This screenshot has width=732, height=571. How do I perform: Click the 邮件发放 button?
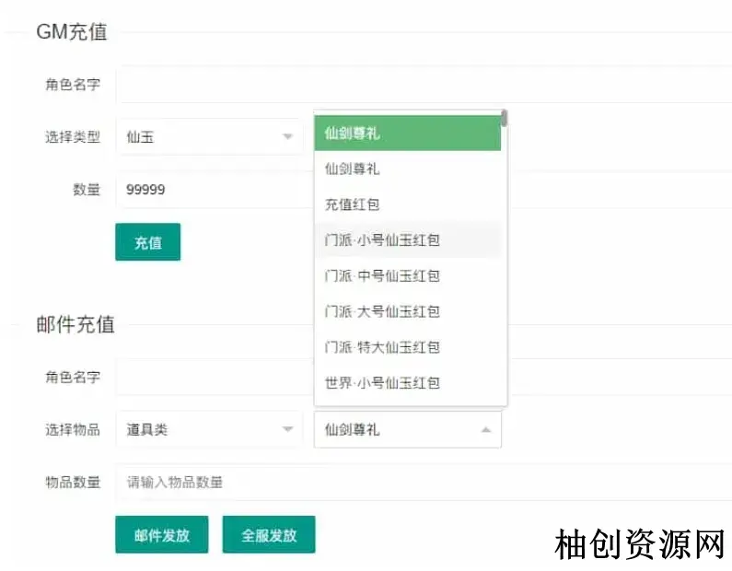[x=161, y=535]
